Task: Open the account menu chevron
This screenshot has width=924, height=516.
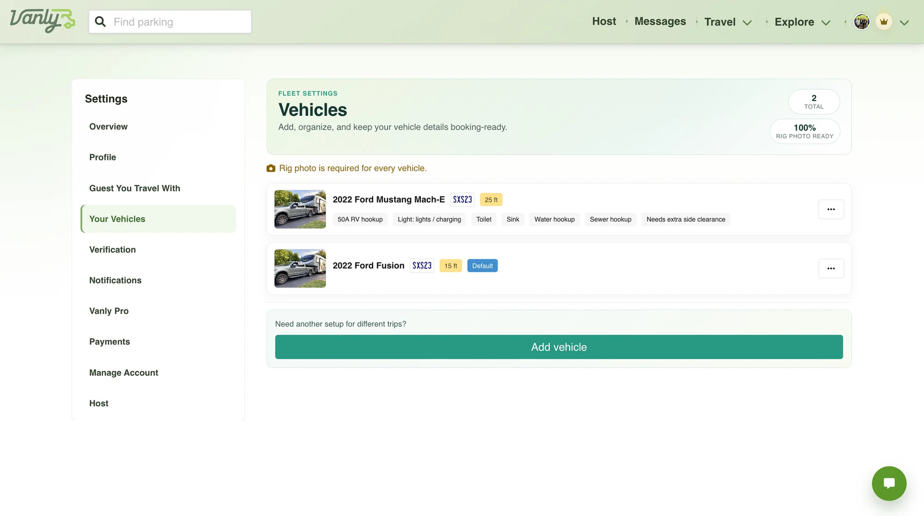Action: point(904,22)
